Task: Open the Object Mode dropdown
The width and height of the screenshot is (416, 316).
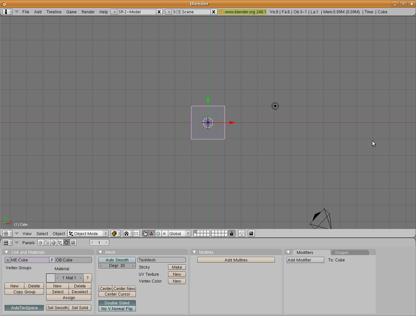Action: click(88, 234)
